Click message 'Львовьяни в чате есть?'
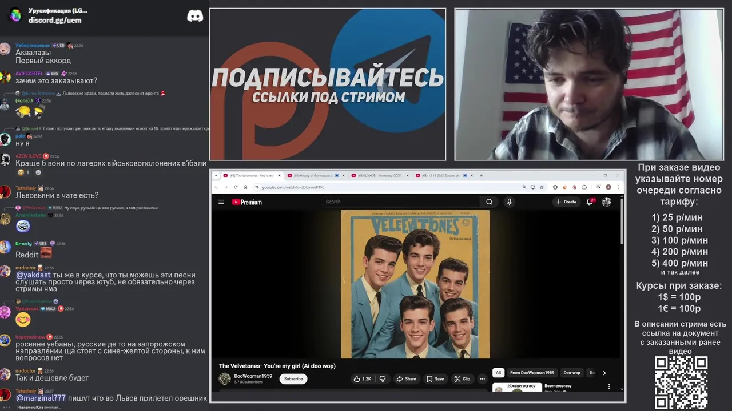The width and height of the screenshot is (732, 411). coord(57,195)
